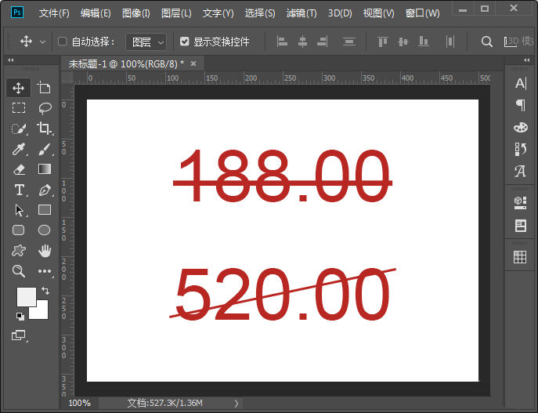This screenshot has width=538, height=413.
Task: Swap foreground and background colors
Action: tap(45, 291)
